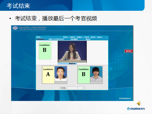The height and width of the screenshot is (114, 152).
Task: Select the yellow Candidate A card
Action: 48,75
